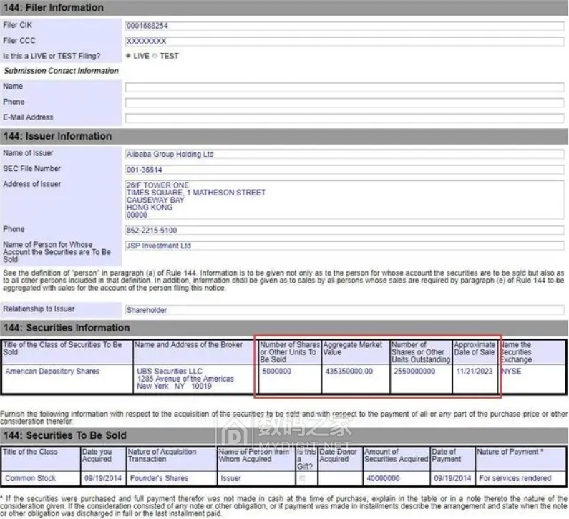Click the SEC File Number field
569x519 pixels.
pyautogui.click(x=344, y=170)
